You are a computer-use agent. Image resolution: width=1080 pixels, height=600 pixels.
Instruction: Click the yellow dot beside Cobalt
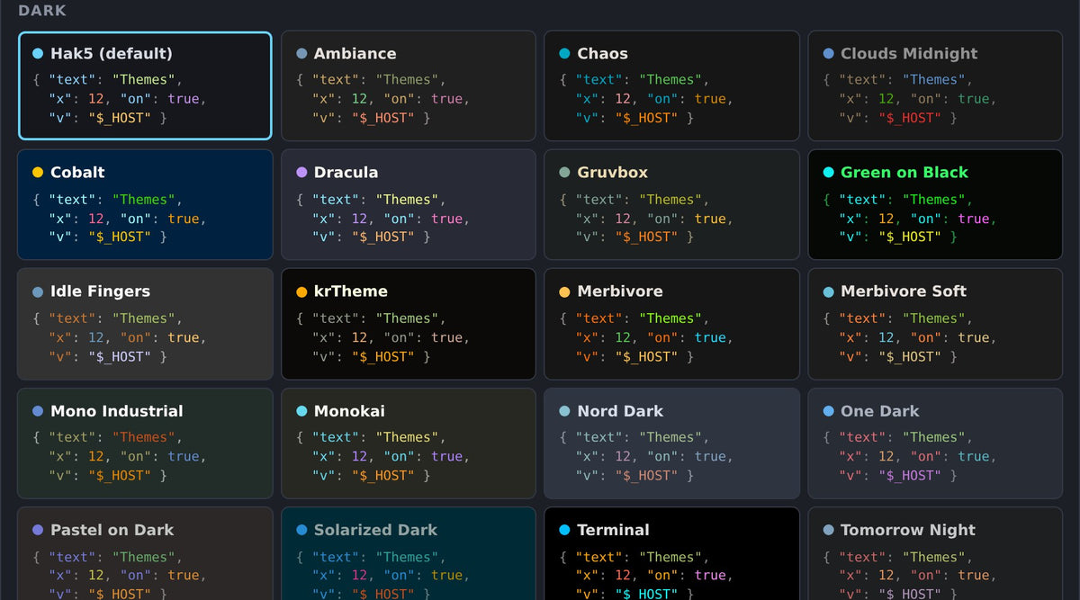coord(38,173)
